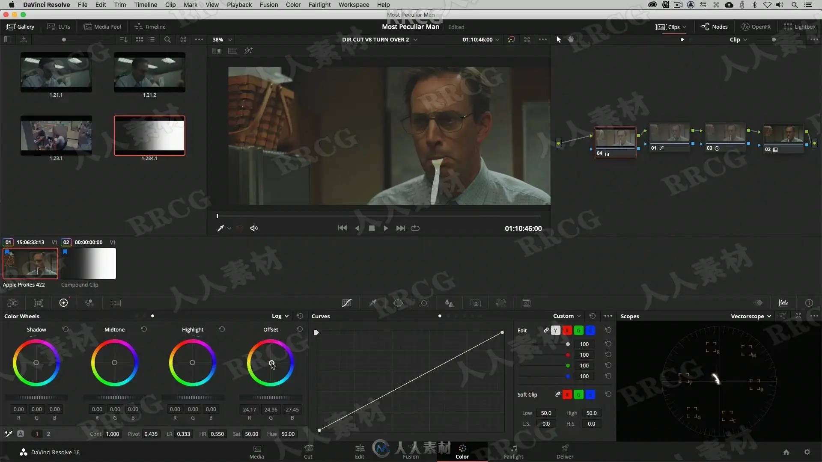Image resolution: width=822 pixels, height=462 pixels.
Task: Open the LUTs panel
Action: pos(59,27)
